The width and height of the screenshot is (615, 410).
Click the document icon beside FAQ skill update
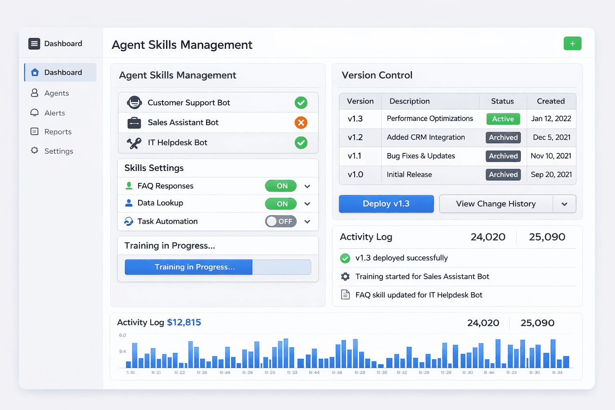345,295
